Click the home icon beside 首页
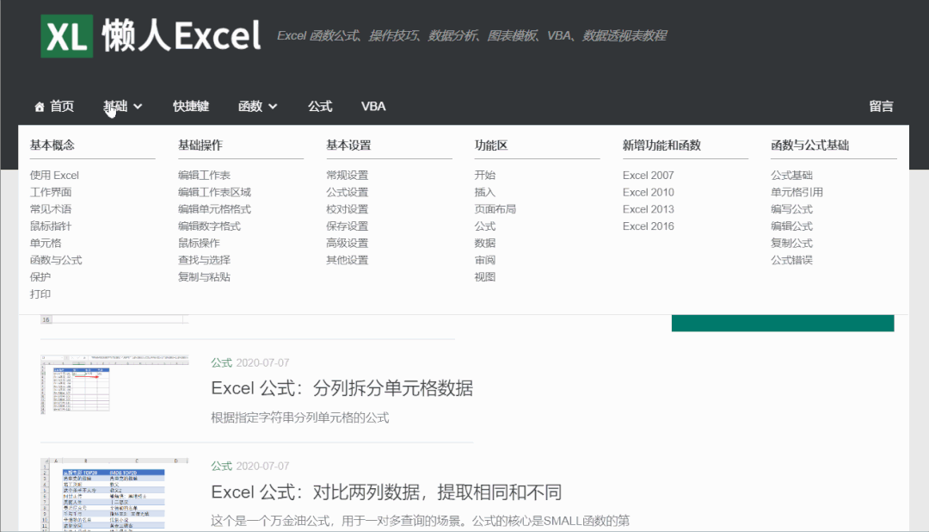This screenshot has height=532, width=929. pyautogui.click(x=39, y=107)
